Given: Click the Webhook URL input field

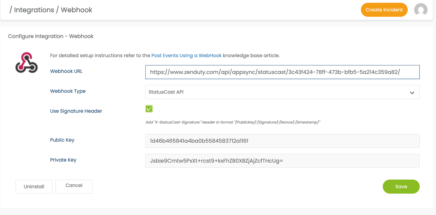Looking at the screenshot, I should coord(282,72).
